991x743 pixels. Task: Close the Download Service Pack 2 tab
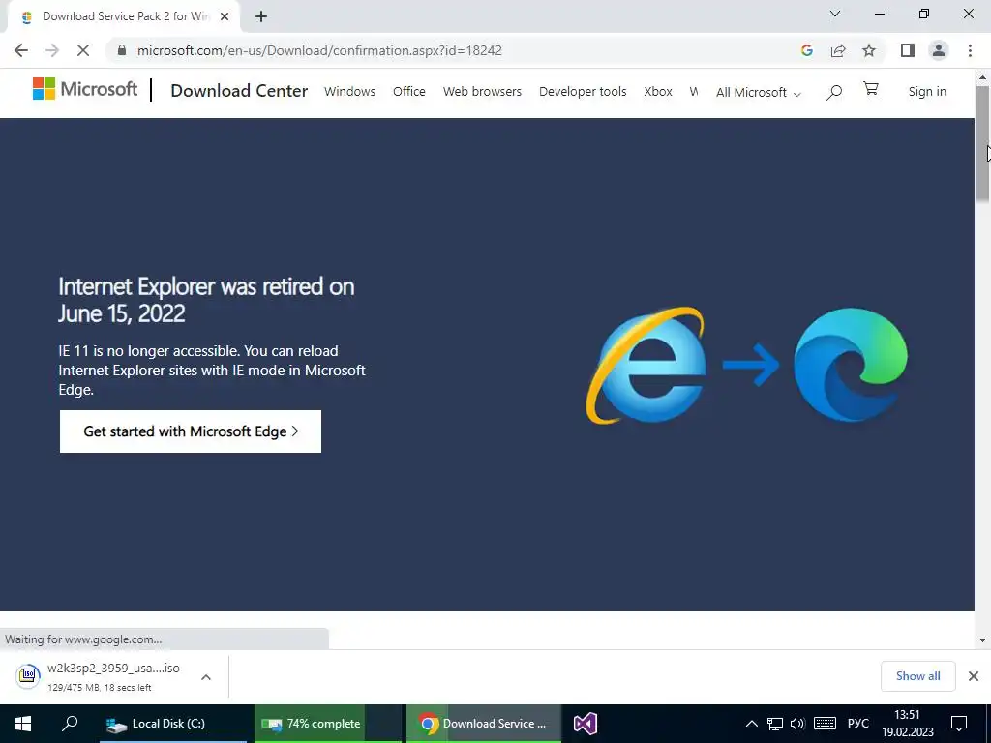pos(225,17)
